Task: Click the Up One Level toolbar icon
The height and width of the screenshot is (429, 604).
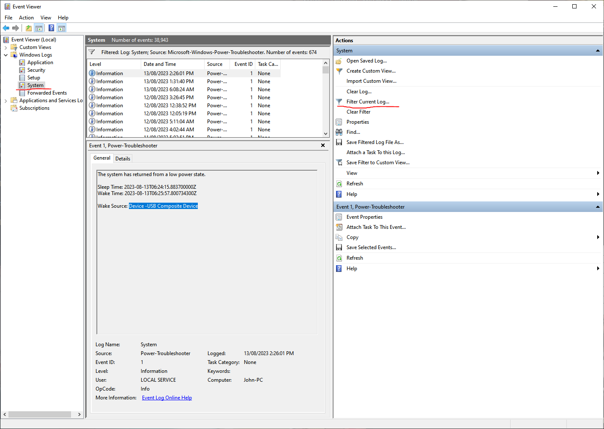Action: (x=28, y=28)
